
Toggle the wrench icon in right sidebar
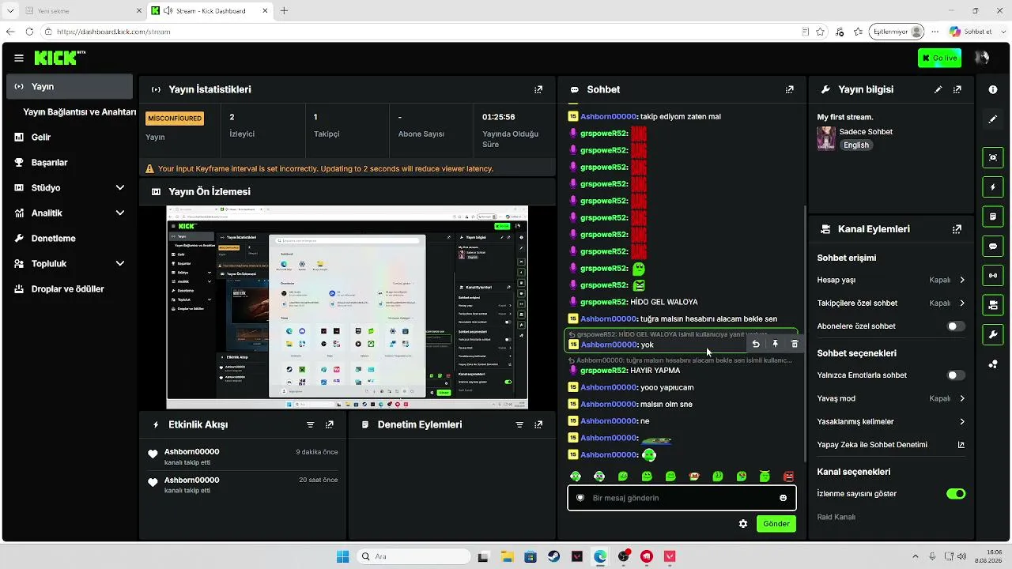pos(993,334)
